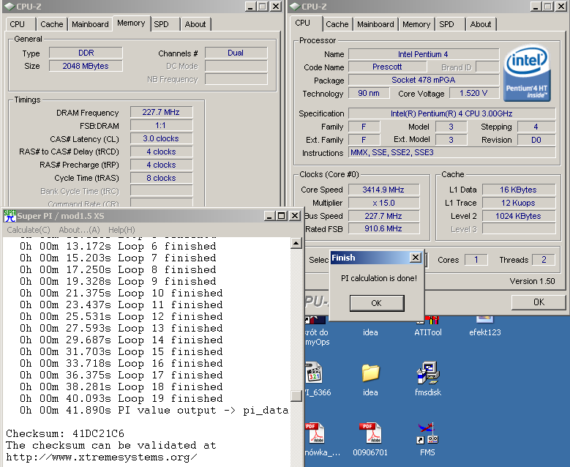This screenshot has height=467, width=570.
Task: Confirm the Finish dialog with OK
Action: (x=377, y=303)
